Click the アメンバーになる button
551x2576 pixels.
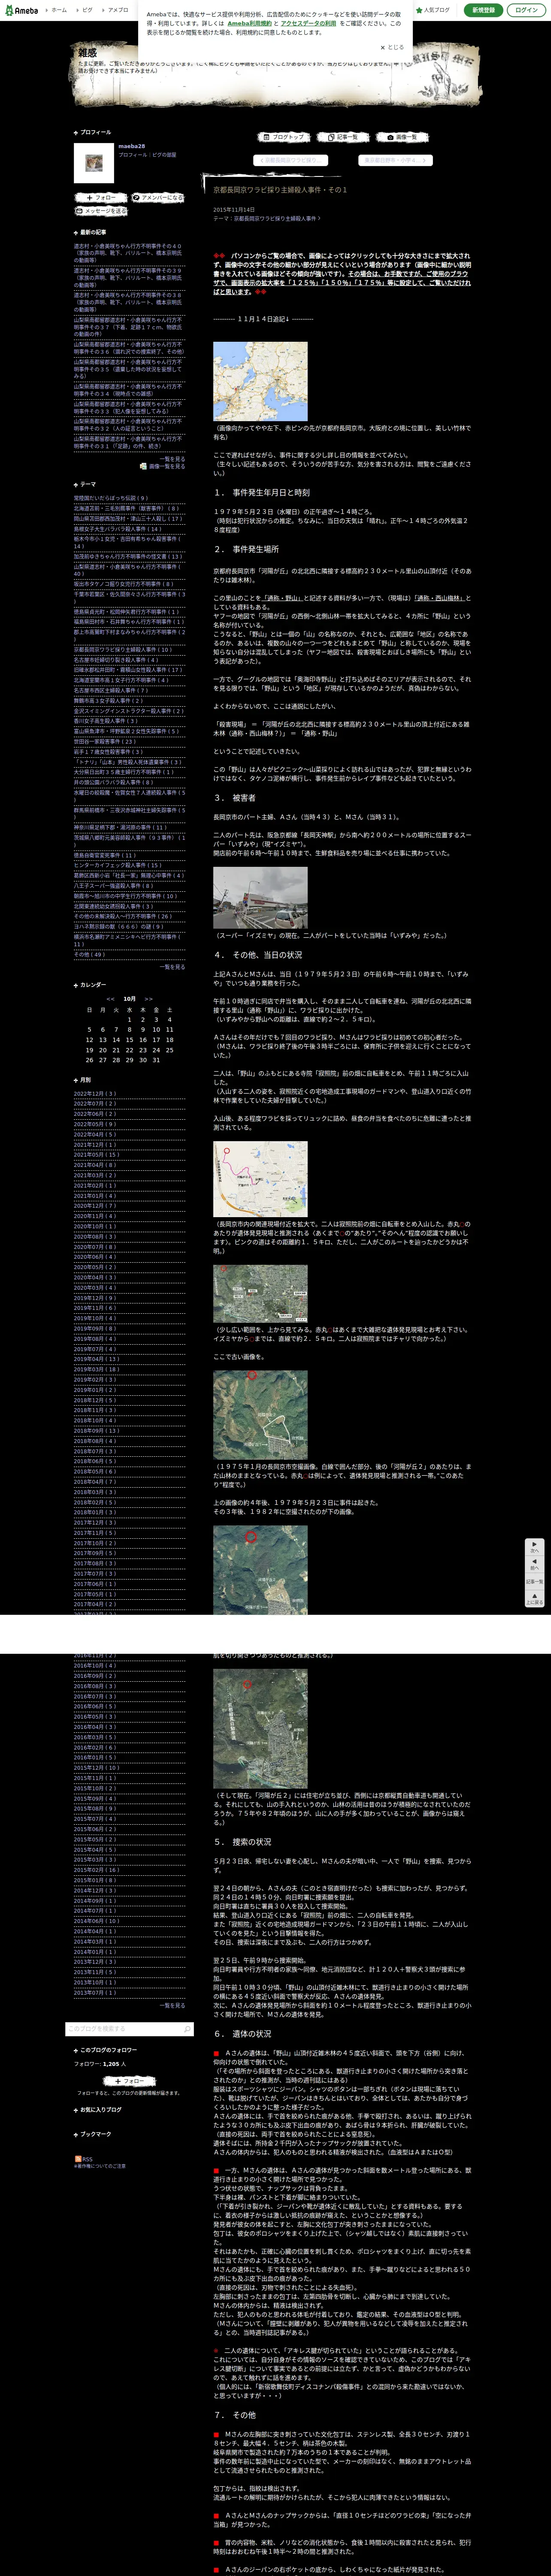pos(158,198)
